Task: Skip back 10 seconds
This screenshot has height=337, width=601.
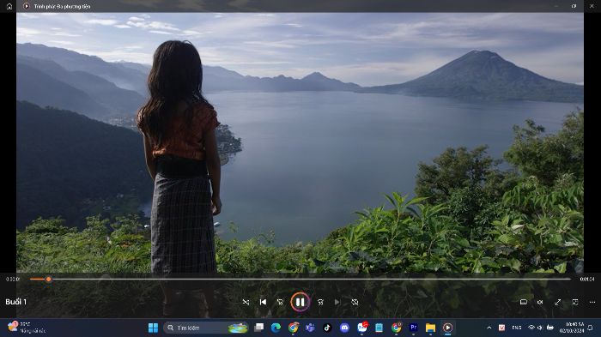Action: click(280, 302)
